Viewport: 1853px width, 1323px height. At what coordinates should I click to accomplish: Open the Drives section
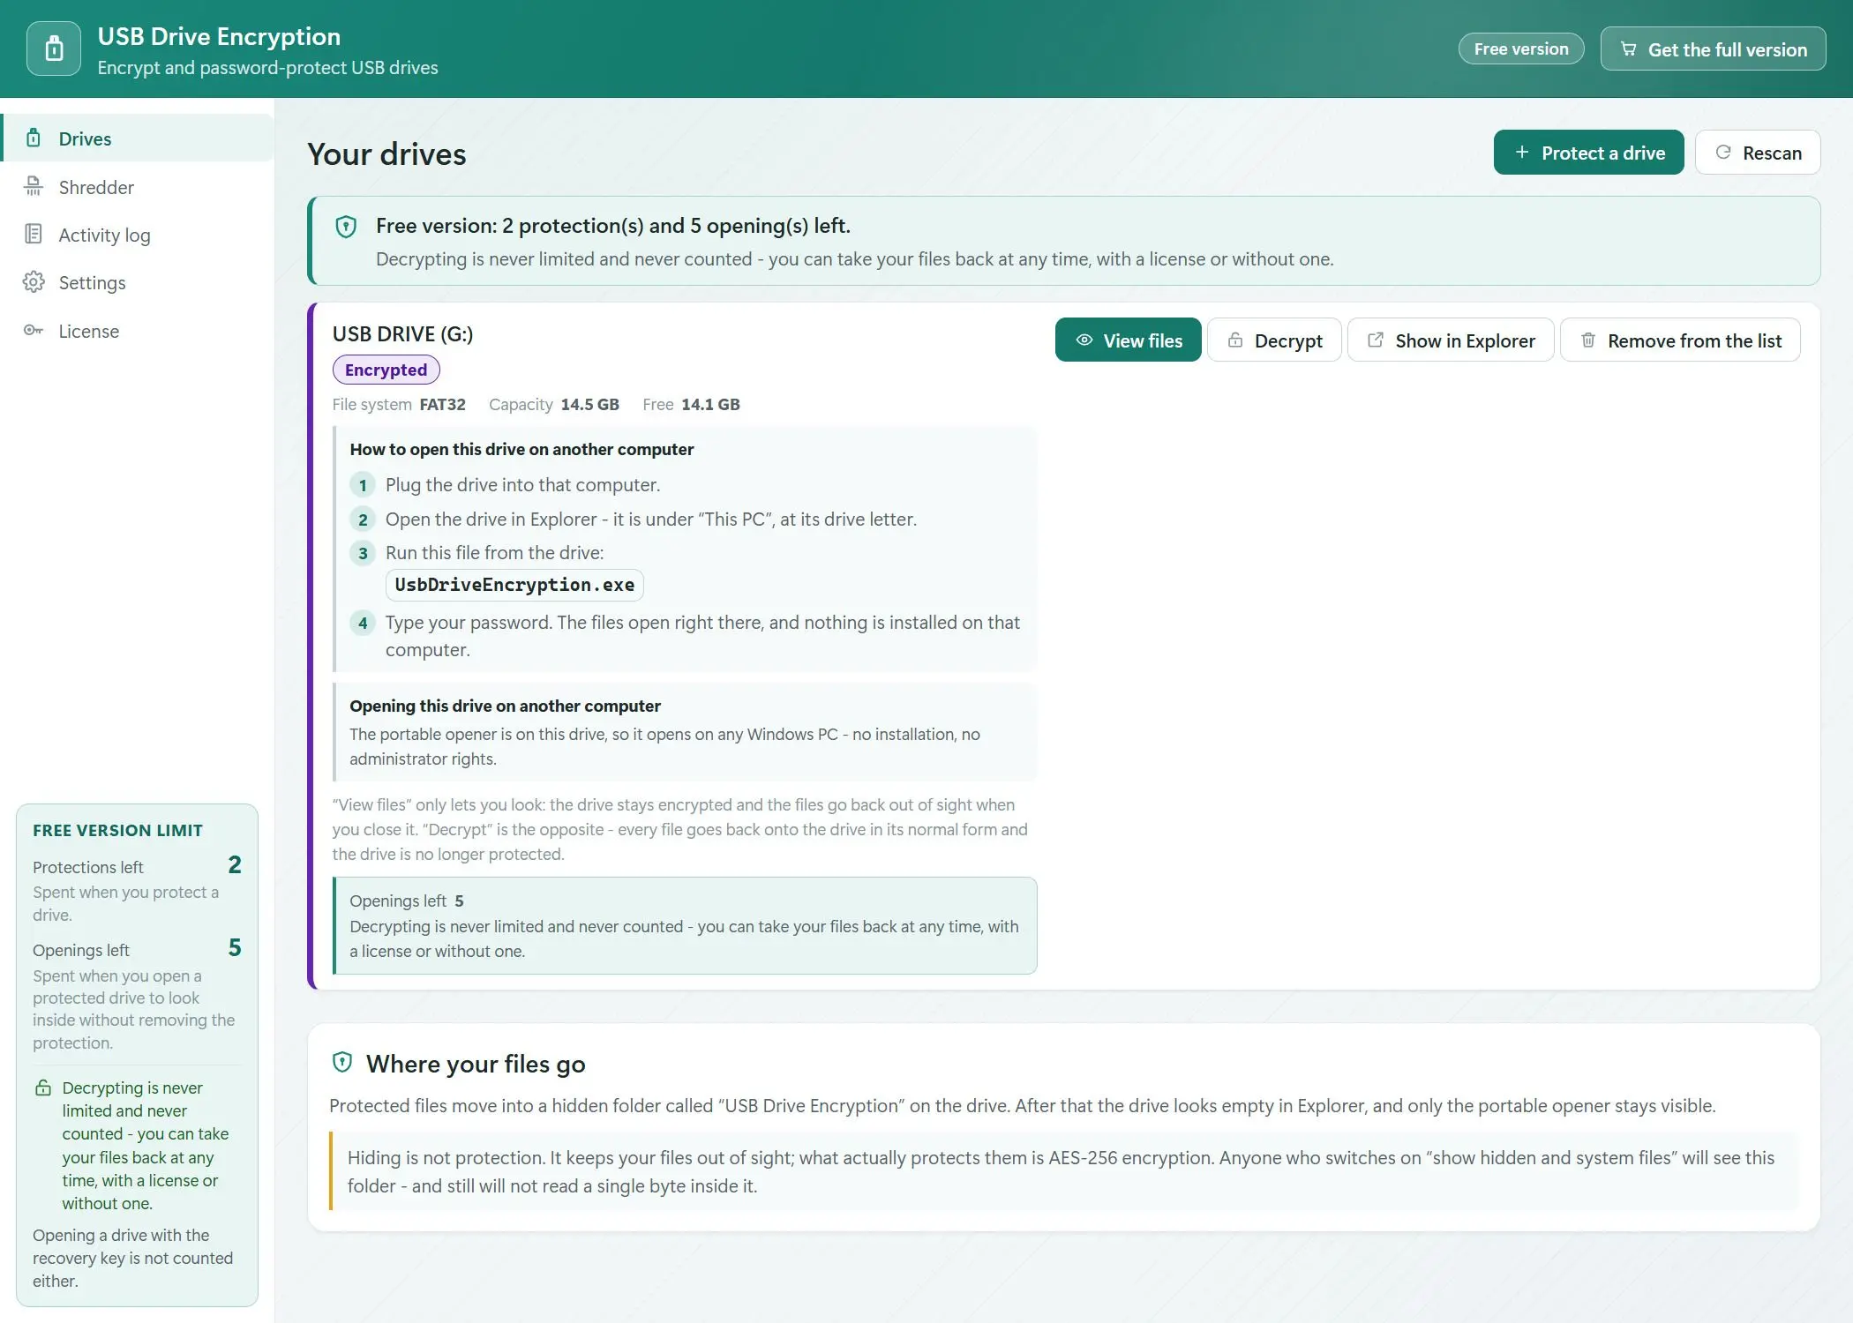138,138
